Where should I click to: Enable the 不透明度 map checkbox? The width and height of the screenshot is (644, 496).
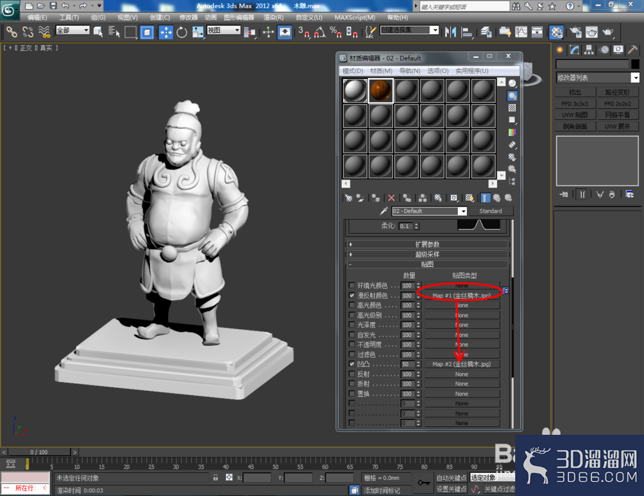[352, 345]
